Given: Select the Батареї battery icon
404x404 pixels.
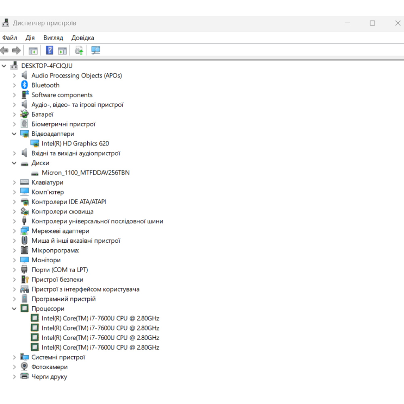Looking at the screenshot, I should (25, 114).
